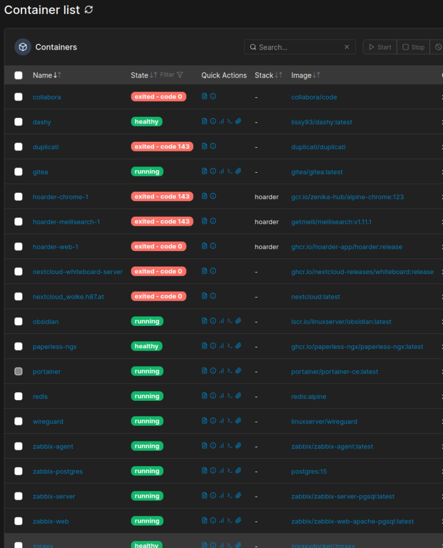Sort containers by Name column
Screen dimensions: 443x548
click(47, 75)
